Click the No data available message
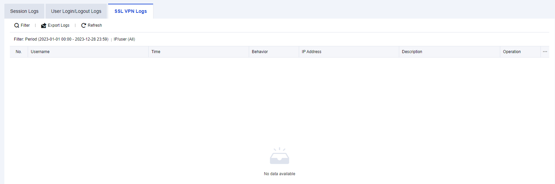The height and width of the screenshot is (184, 555). (280, 174)
